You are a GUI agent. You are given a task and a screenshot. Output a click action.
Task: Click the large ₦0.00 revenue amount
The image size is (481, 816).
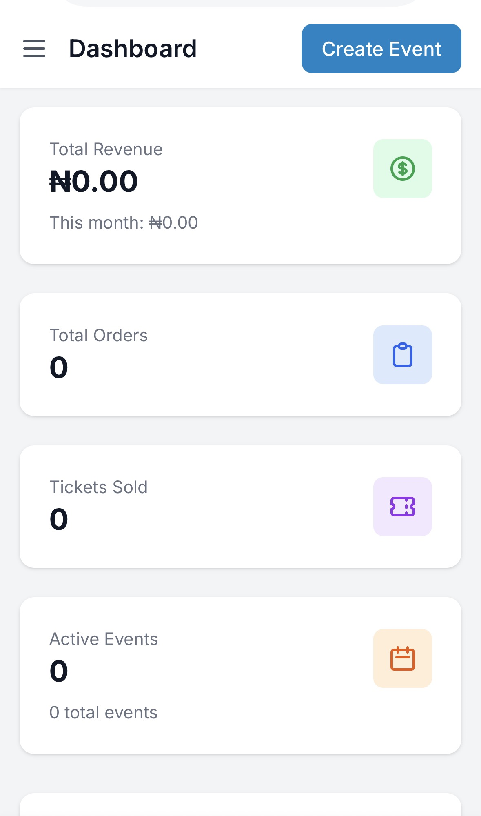coord(94,182)
